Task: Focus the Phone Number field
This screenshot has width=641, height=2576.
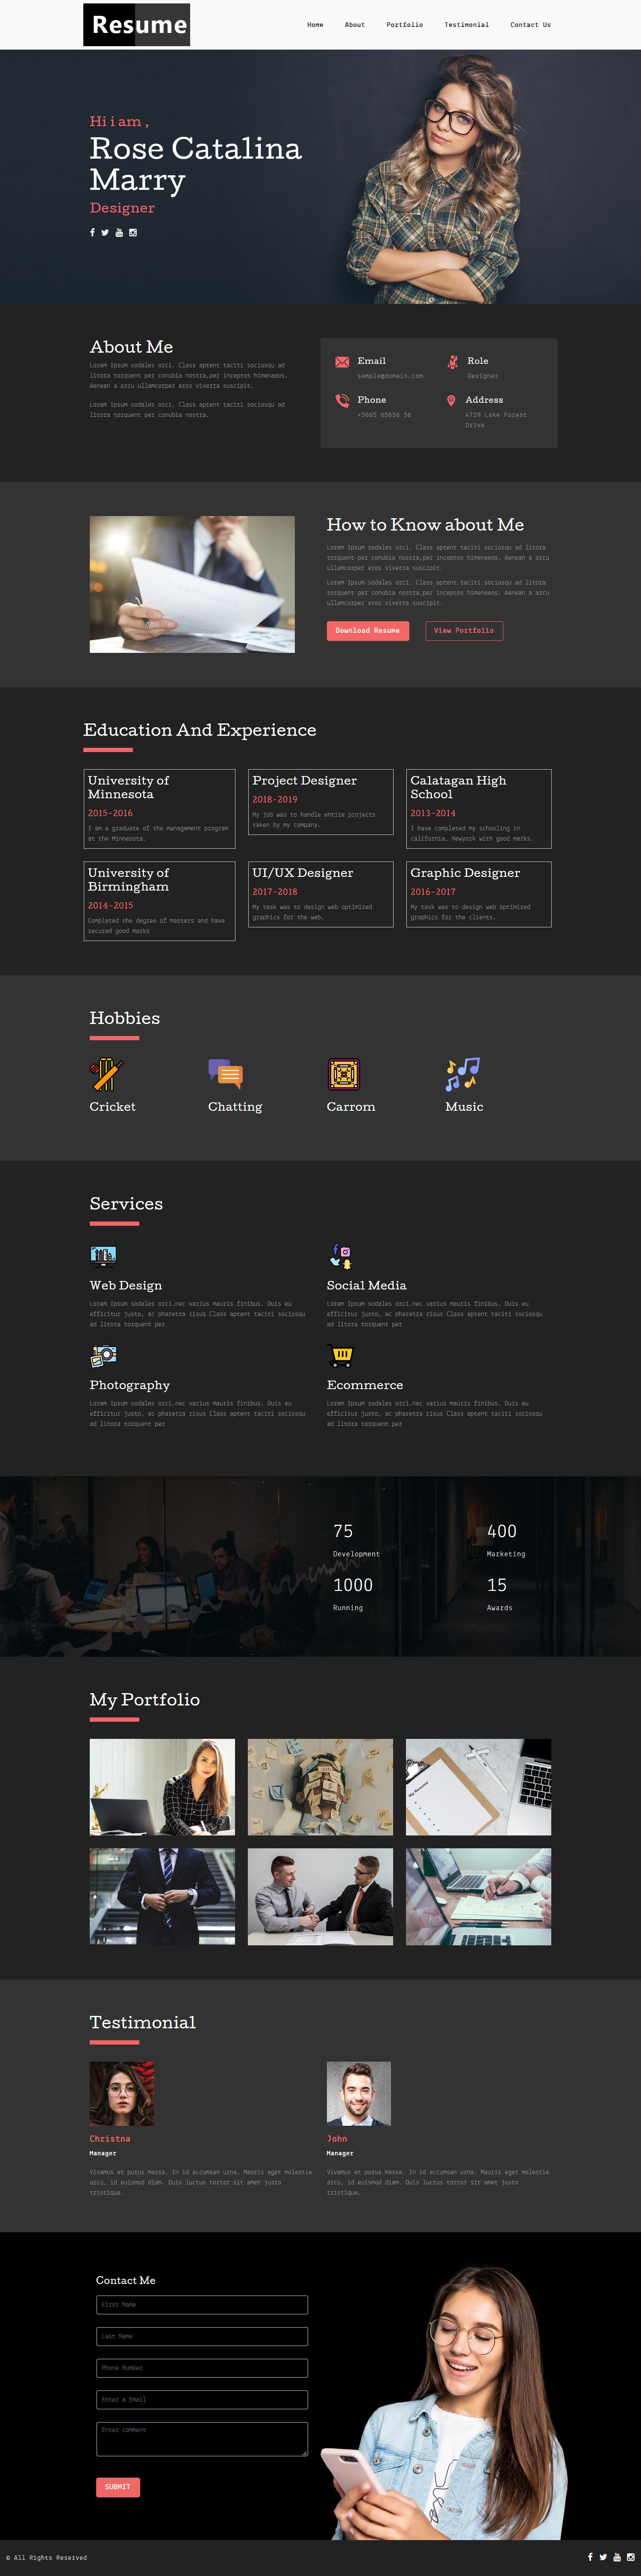Action: tap(202, 2368)
